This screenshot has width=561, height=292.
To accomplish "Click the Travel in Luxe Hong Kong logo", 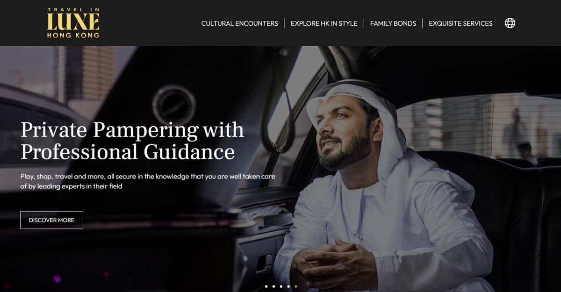I will [73, 23].
